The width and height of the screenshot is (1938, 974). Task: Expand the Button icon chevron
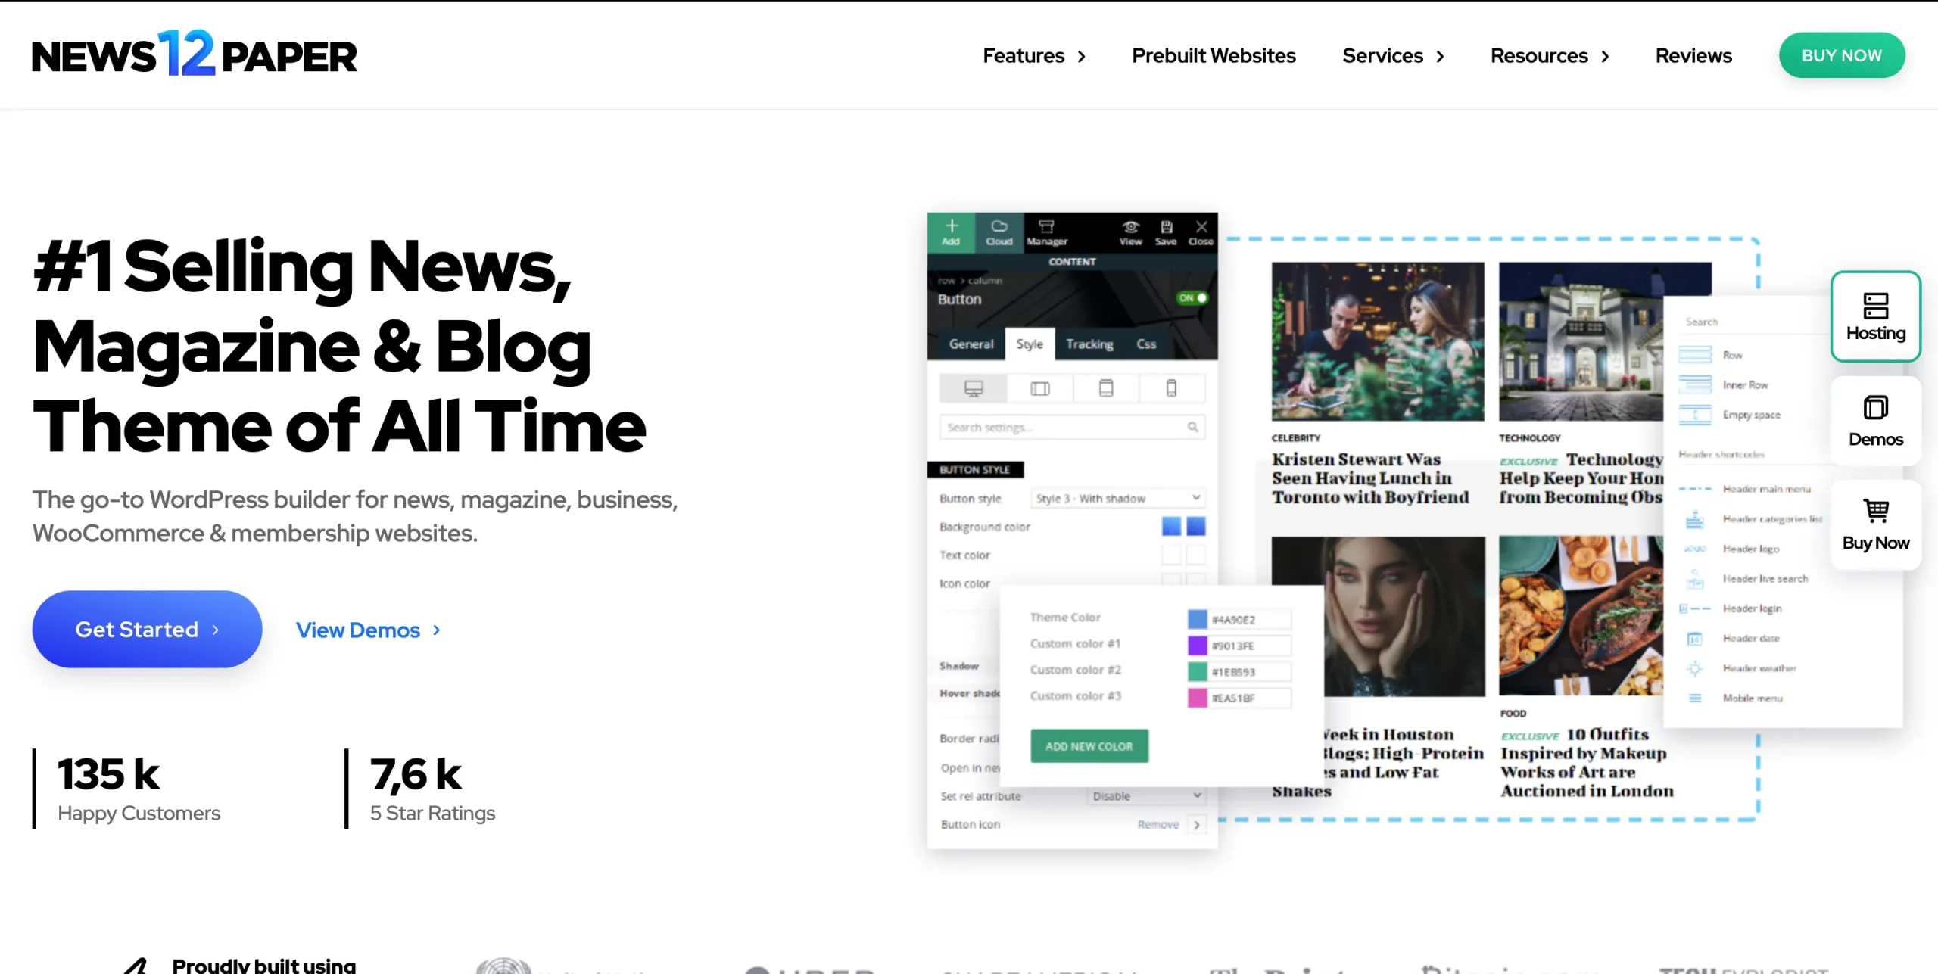pyautogui.click(x=1197, y=825)
